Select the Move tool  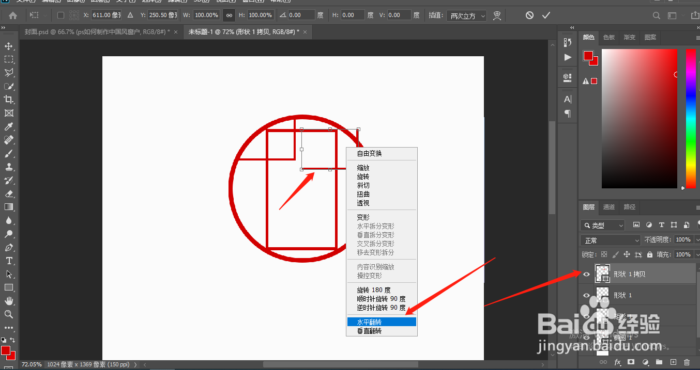[9, 46]
